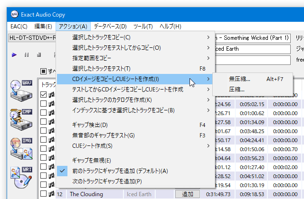Viewport: 304px width, 199px height.
Task: Click music note icon of first track row
Action: tap(51, 95)
